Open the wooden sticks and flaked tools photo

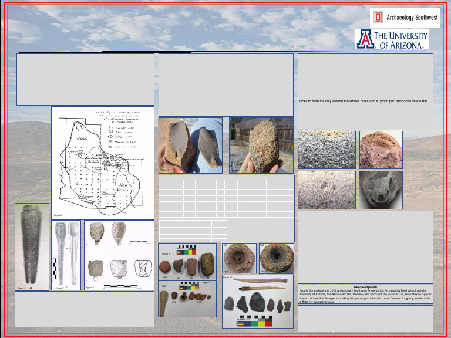click(258, 302)
